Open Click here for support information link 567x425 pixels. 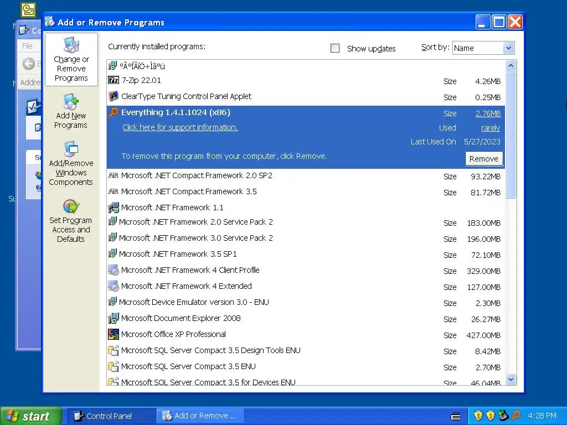click(180, 127)
